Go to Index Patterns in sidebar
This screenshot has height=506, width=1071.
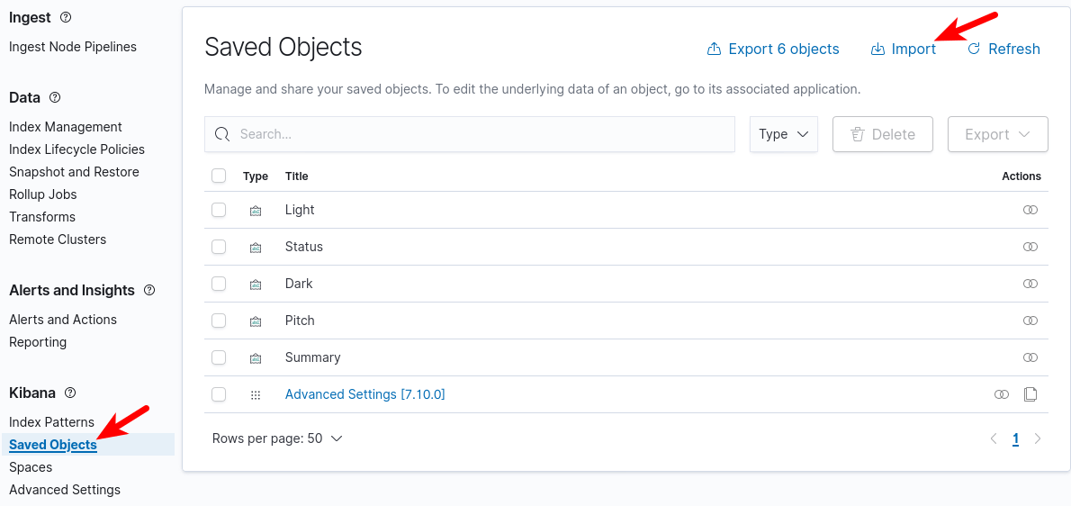51,422
